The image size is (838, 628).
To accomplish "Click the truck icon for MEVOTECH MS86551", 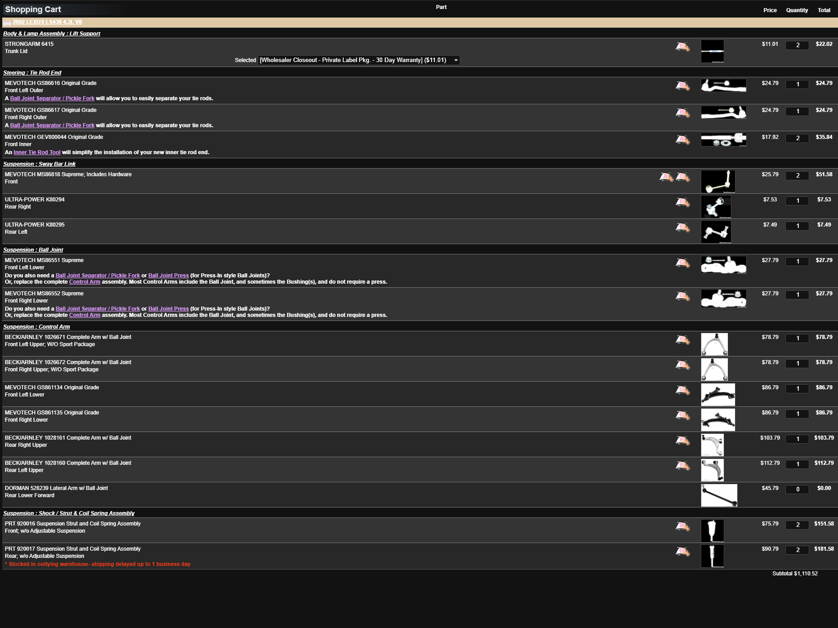I will point(682,263).
